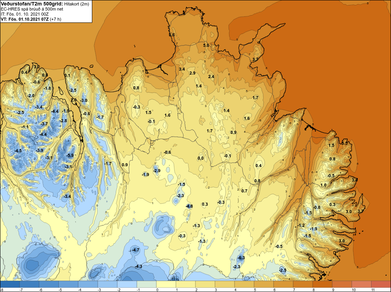Click the 2.6 temperature label
391x292 pixels.
click(74, 100)
